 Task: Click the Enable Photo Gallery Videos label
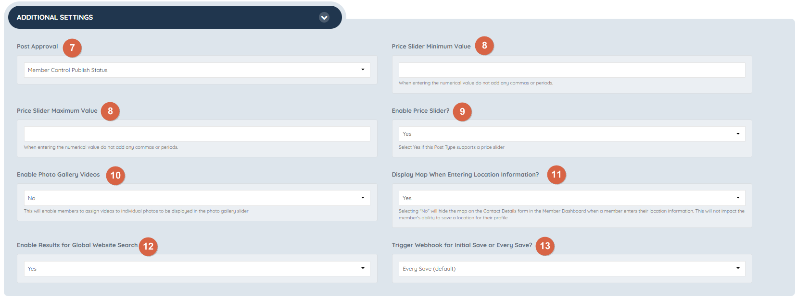(x=58, y=175)
